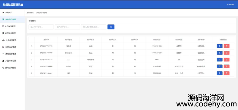Click the gender cell 女
Viewport: 238px width, 110px height.
point(113,46)
